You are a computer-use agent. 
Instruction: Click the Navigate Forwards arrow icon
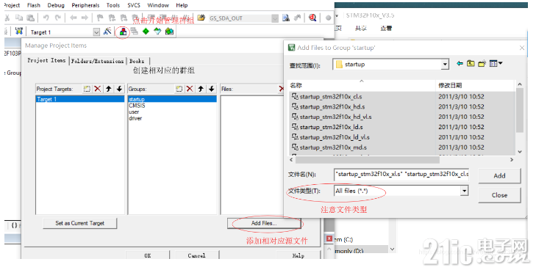coord(85,18)
